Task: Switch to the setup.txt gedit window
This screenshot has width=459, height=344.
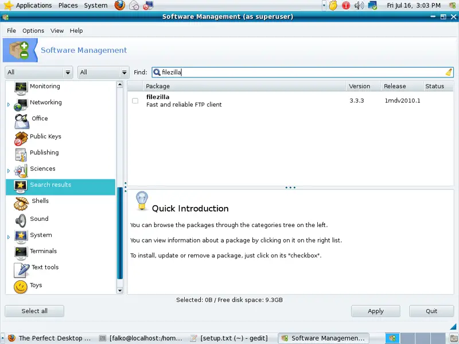Action: click(x=230, y=338)
